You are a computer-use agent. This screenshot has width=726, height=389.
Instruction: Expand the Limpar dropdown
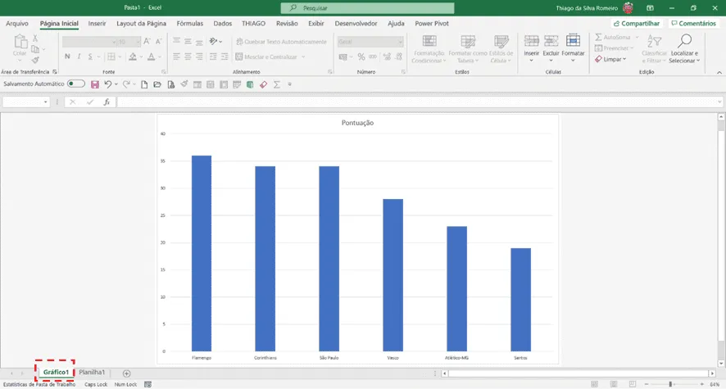coord(611,59)
